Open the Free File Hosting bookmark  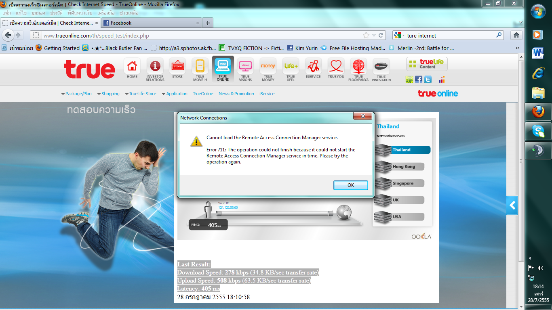(353, 48)
